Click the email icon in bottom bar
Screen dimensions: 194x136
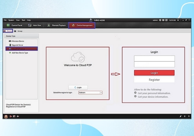[x=14, y=116]
